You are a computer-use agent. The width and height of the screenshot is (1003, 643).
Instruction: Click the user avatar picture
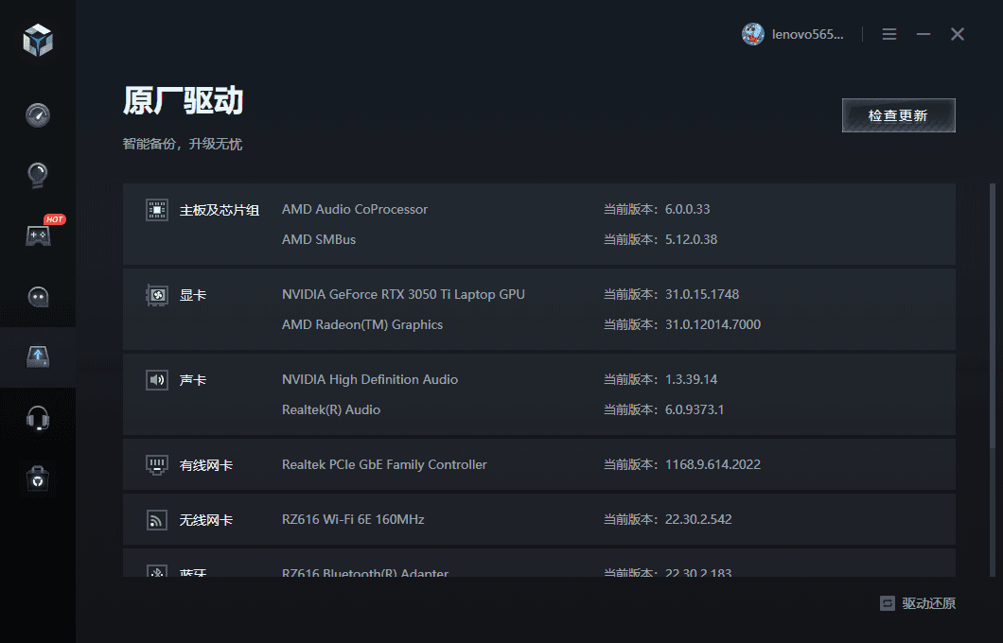tap(753, 34)
